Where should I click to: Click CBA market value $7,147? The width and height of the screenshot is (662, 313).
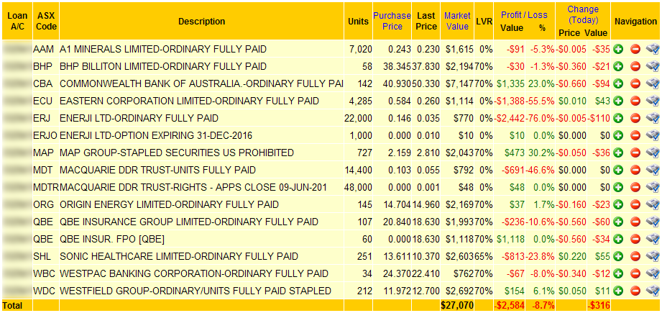coord(460,83)
